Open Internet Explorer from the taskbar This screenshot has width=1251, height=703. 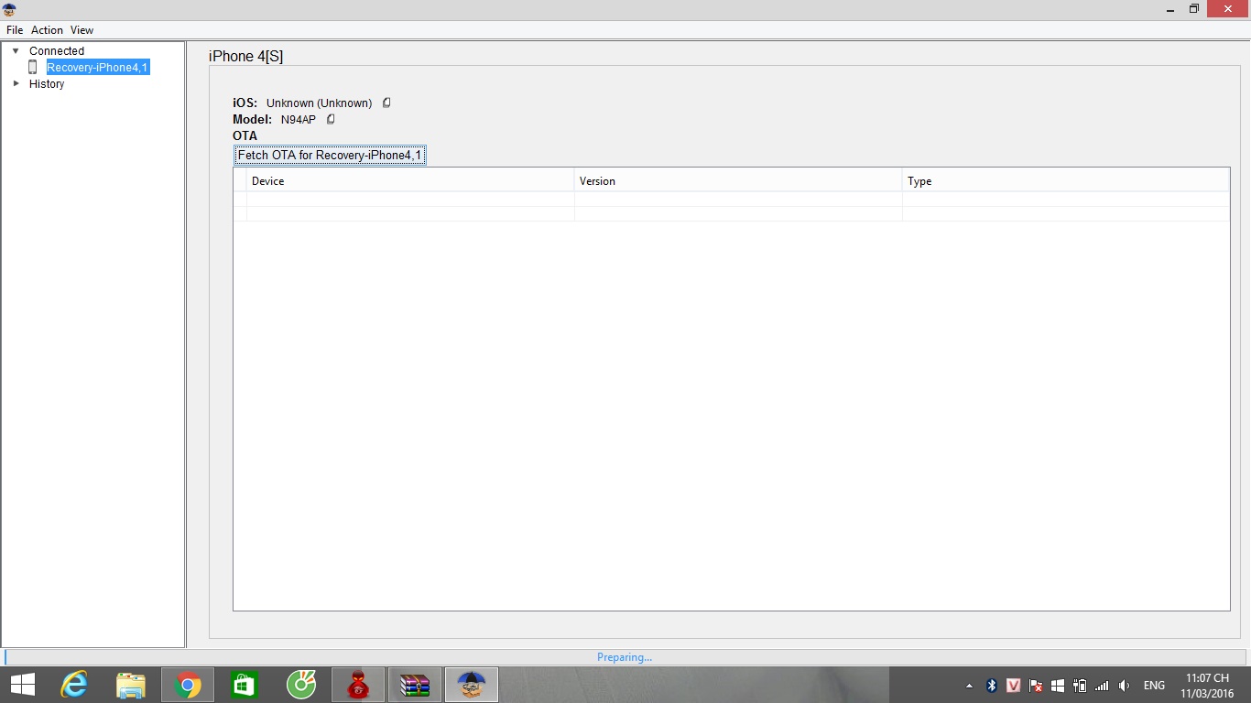click(74, 685)
